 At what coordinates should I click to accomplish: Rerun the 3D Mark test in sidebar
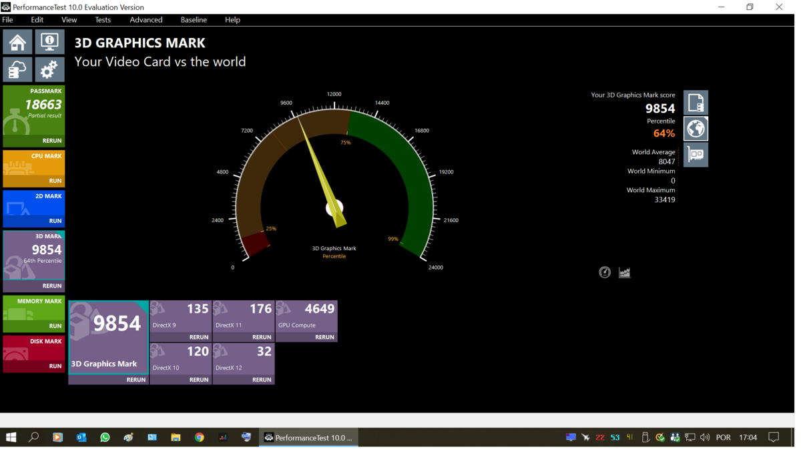pos(52,286)
